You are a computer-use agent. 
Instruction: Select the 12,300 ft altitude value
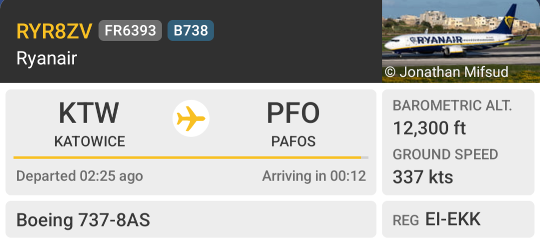click(x=429, y=128)
